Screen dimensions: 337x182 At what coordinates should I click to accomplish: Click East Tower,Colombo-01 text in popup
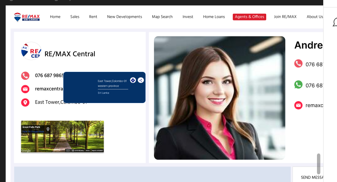112,81
